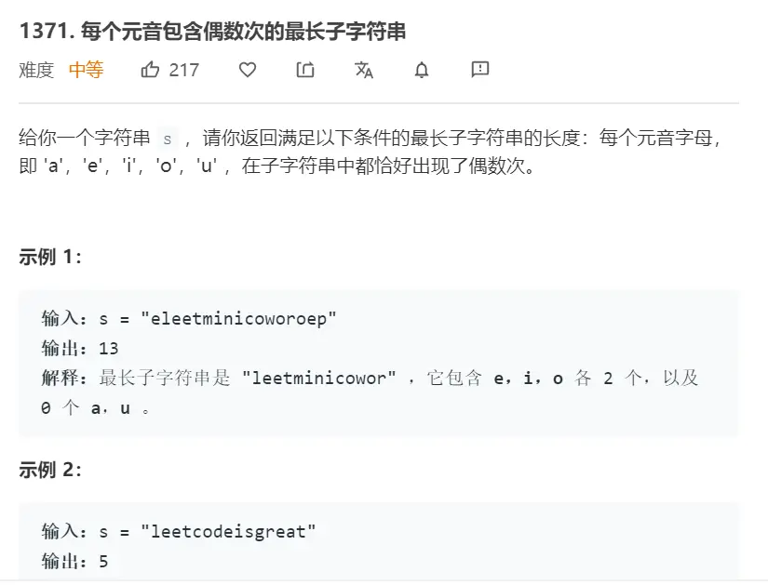768x585 pixels.
Task: Click the 示例 2 heading
Action: 50,470
